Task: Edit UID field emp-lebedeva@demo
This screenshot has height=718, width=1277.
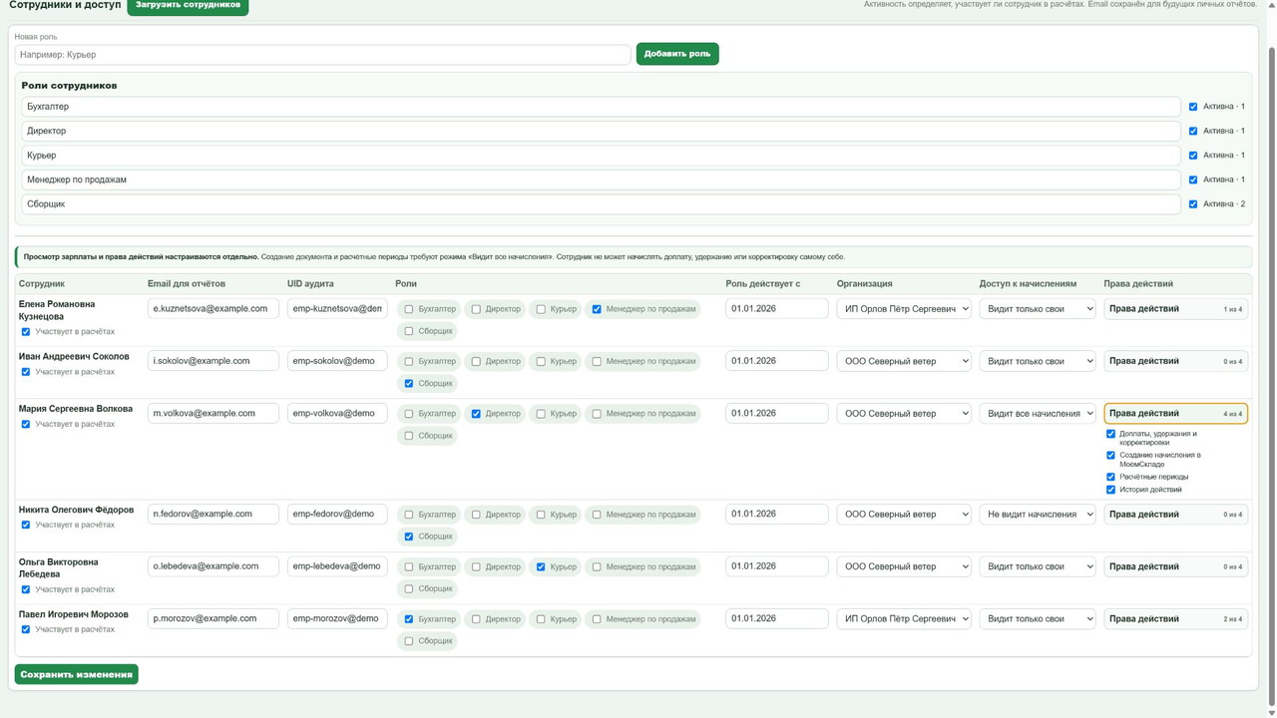Action: point(337,566)
